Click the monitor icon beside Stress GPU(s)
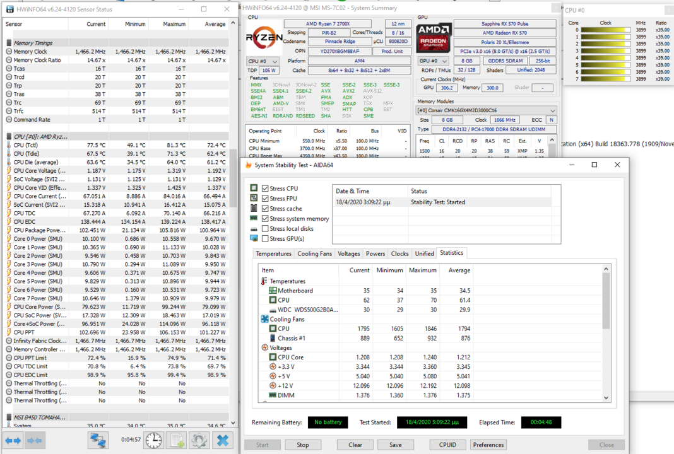 pos(254,238)
